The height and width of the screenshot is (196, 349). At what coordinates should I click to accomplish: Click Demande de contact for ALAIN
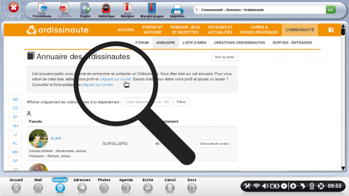pos(215,144)
